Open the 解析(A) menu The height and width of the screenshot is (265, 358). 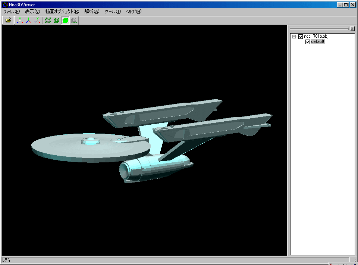tap(92, 12)
